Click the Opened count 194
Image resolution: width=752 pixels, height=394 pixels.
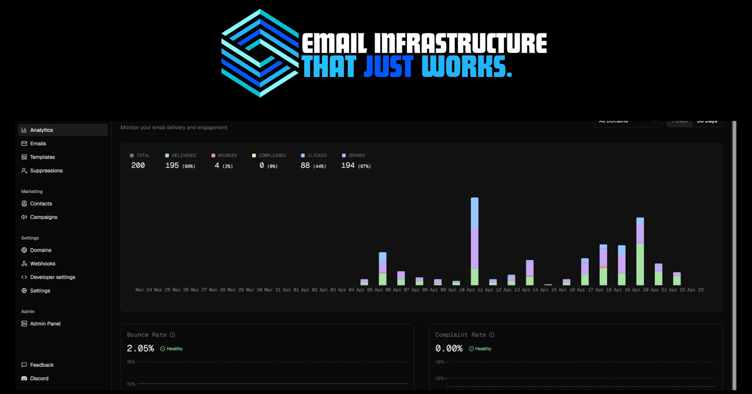(x=348, y=166)
